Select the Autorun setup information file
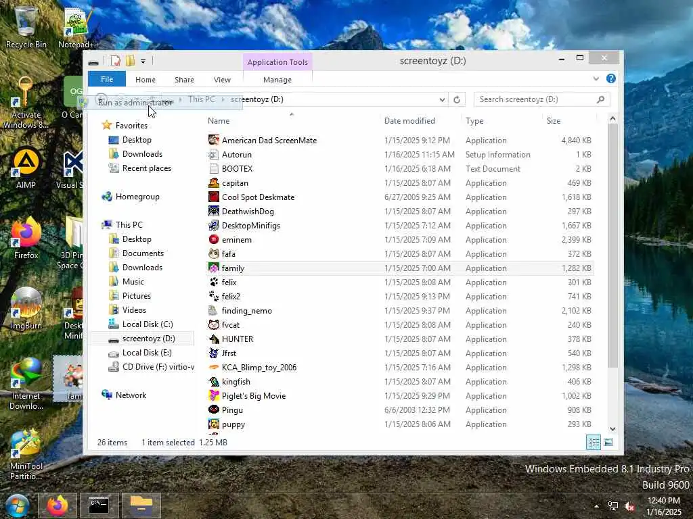The image size is (693, 519). (399, 155)
